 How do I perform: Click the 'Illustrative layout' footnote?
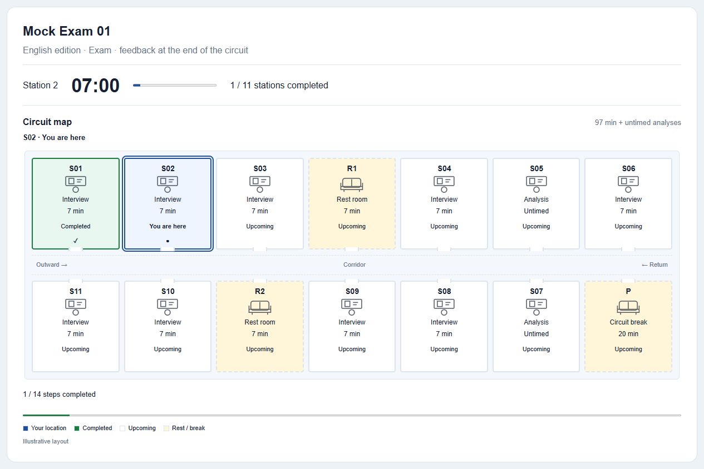coord(46,441)
